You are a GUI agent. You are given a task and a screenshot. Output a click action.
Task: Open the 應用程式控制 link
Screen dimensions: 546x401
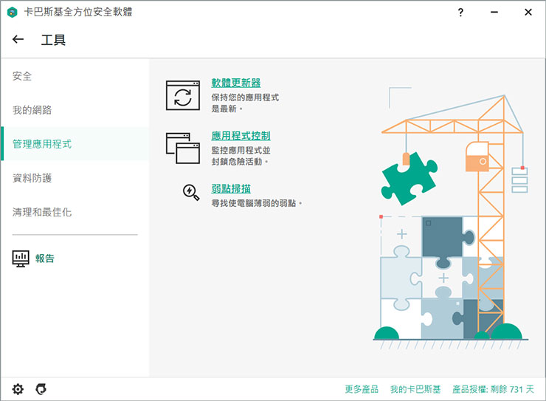click(x=241, y=136)
